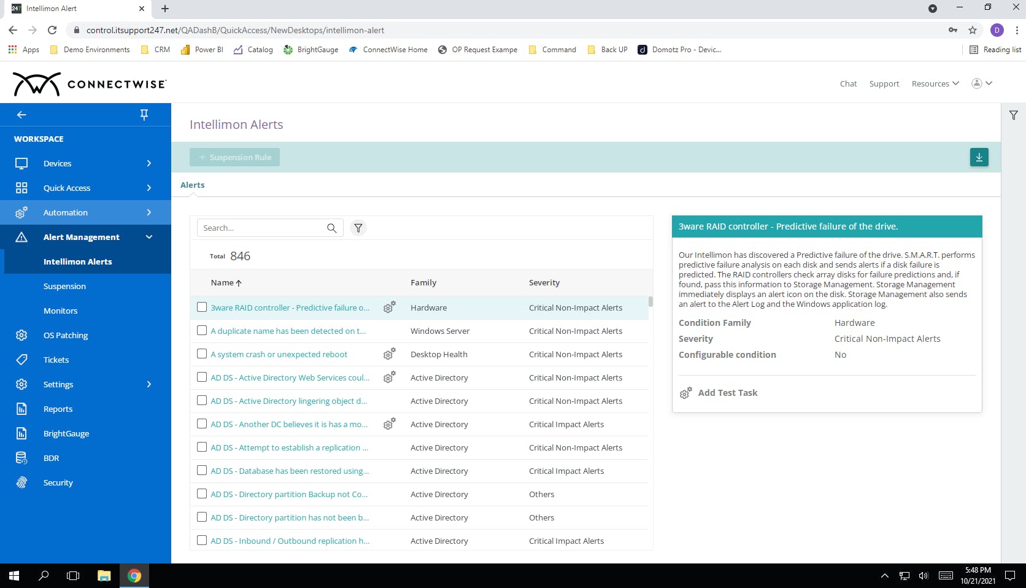
Task: Open Intellimon Alerts in sidebar
Action: [x=78, y=261]
